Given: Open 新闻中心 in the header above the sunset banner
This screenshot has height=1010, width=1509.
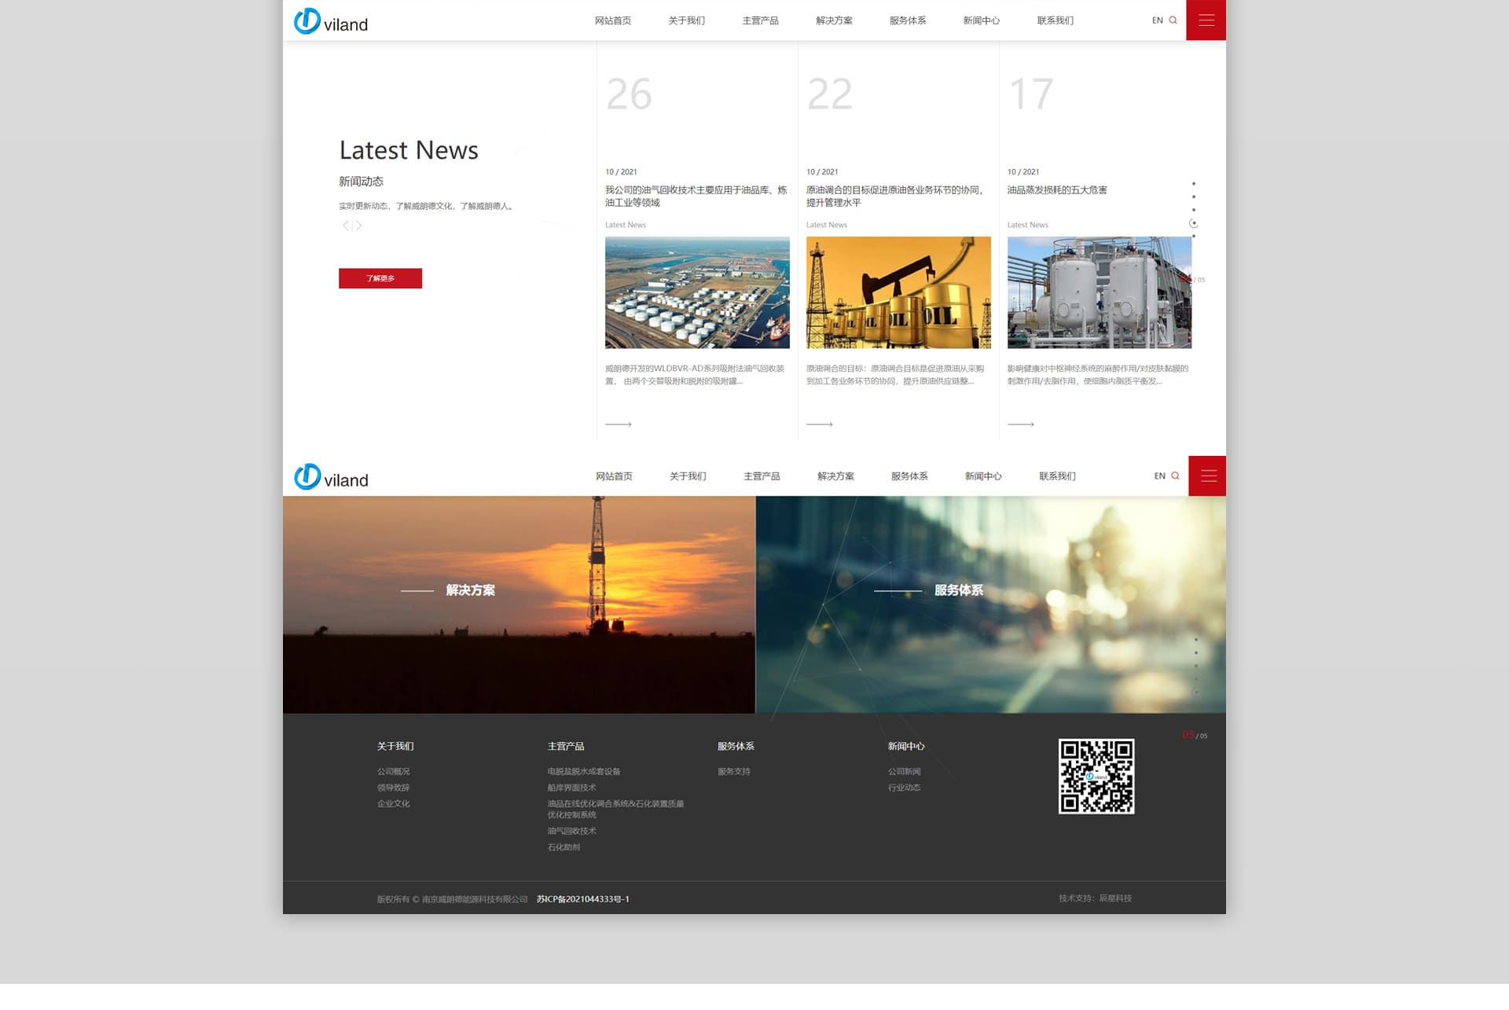Looking at the screenshot, I should coord(984,476).
